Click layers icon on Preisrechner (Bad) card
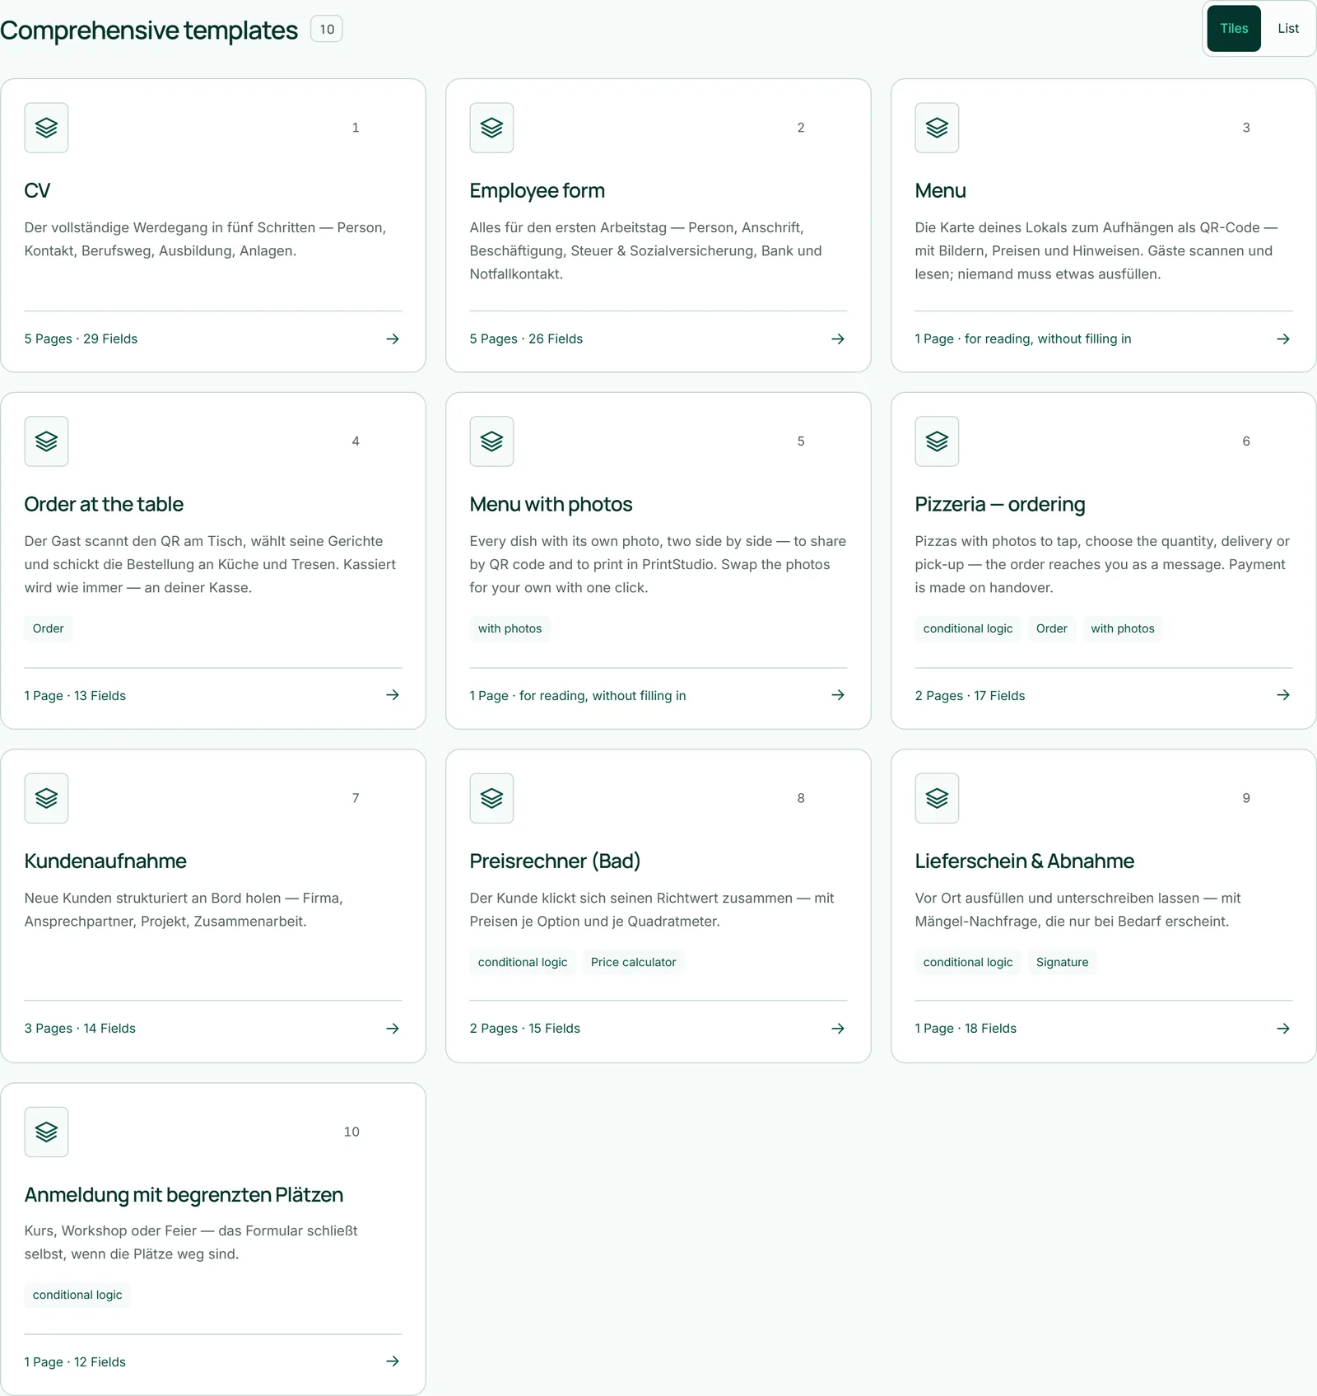This screenshot has height=1396, width=1317. [x=491, y=798]
